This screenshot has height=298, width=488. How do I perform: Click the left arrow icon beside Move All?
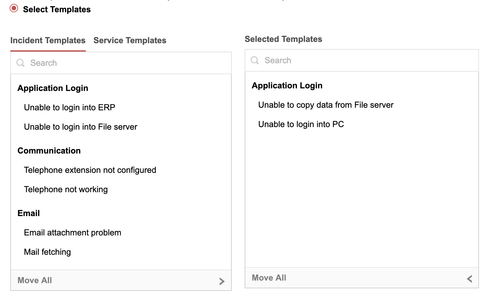(x=470, y=279)
